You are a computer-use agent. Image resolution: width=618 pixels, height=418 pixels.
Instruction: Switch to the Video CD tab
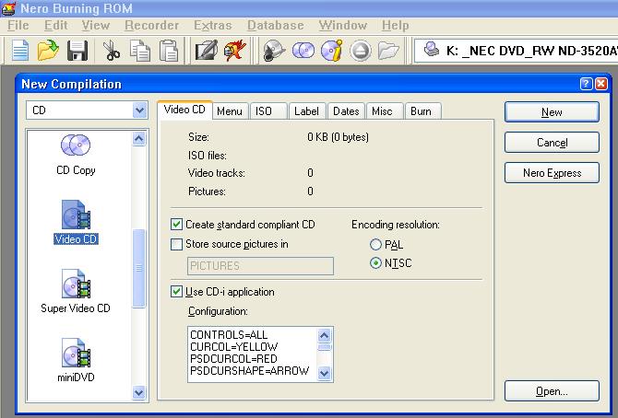[x=184, y=110]
